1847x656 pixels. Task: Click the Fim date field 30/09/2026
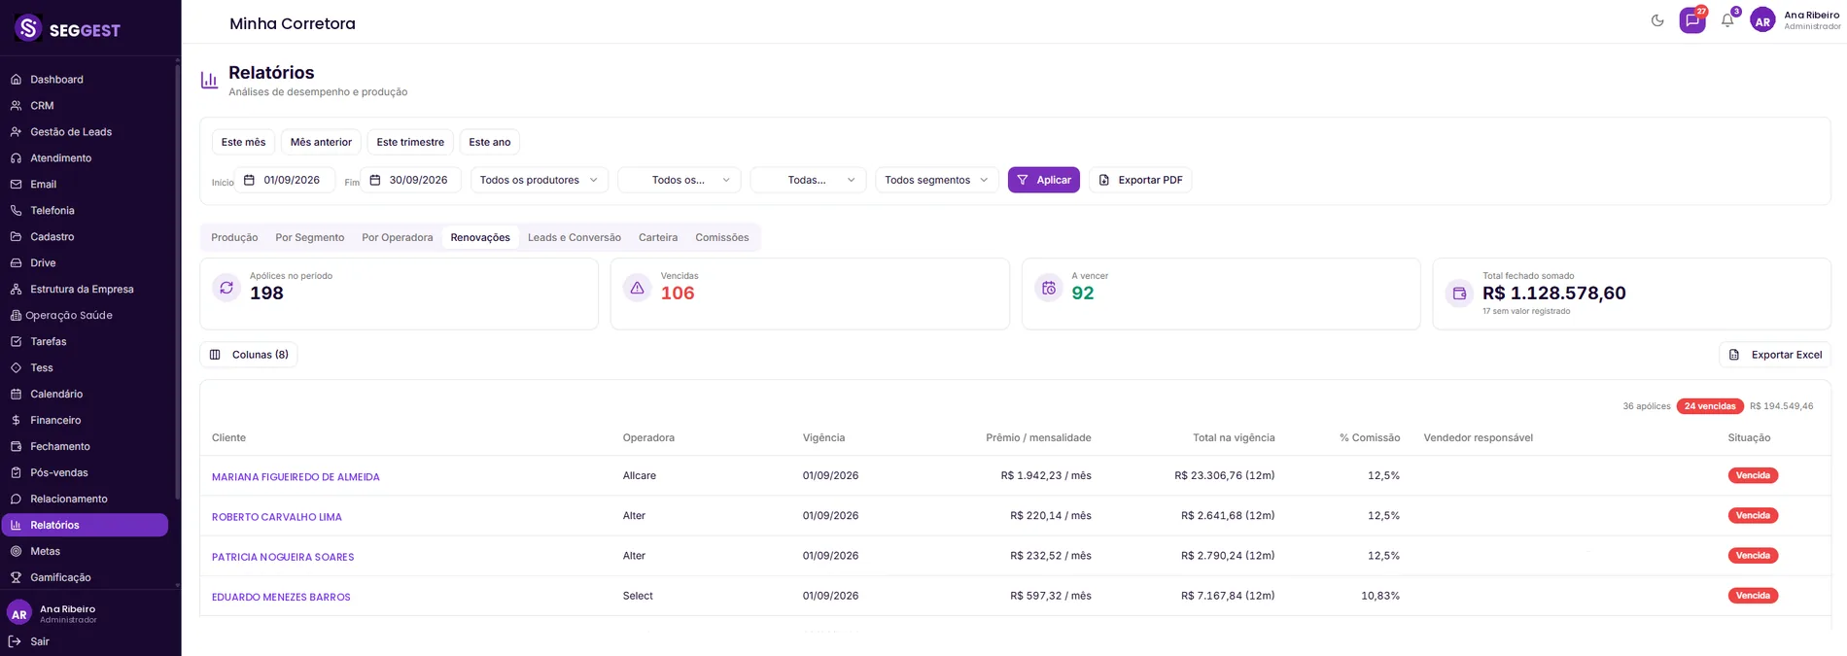coord(411,180)
